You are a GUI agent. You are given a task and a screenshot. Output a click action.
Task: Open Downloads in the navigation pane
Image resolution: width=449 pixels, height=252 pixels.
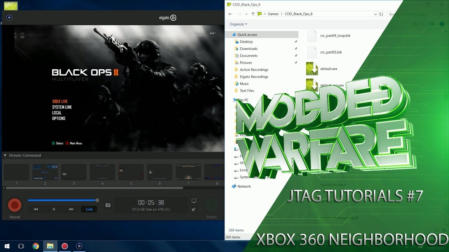[249, 49]
